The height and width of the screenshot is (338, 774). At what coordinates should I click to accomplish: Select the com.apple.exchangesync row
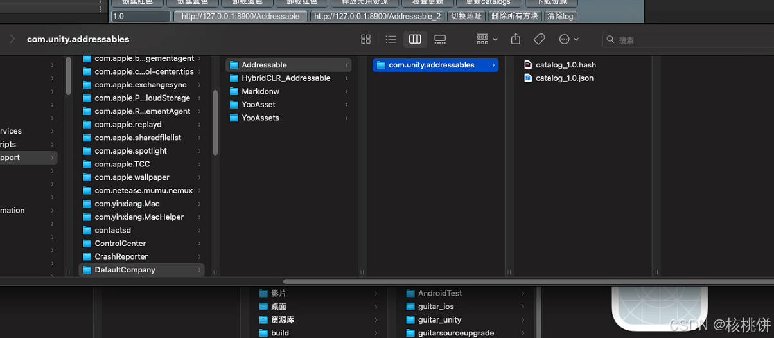tap(142, 85)
